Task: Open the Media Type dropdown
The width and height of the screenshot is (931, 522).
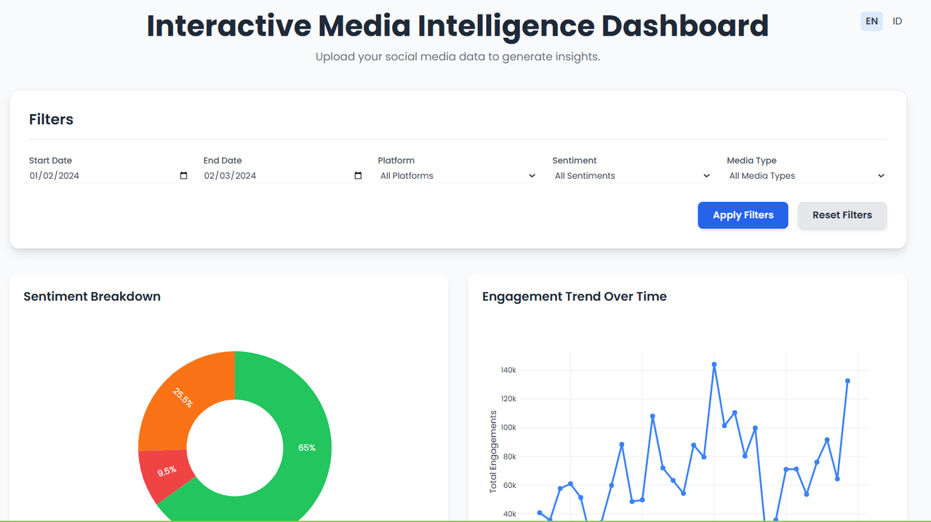Action: (x=807, y=176)
